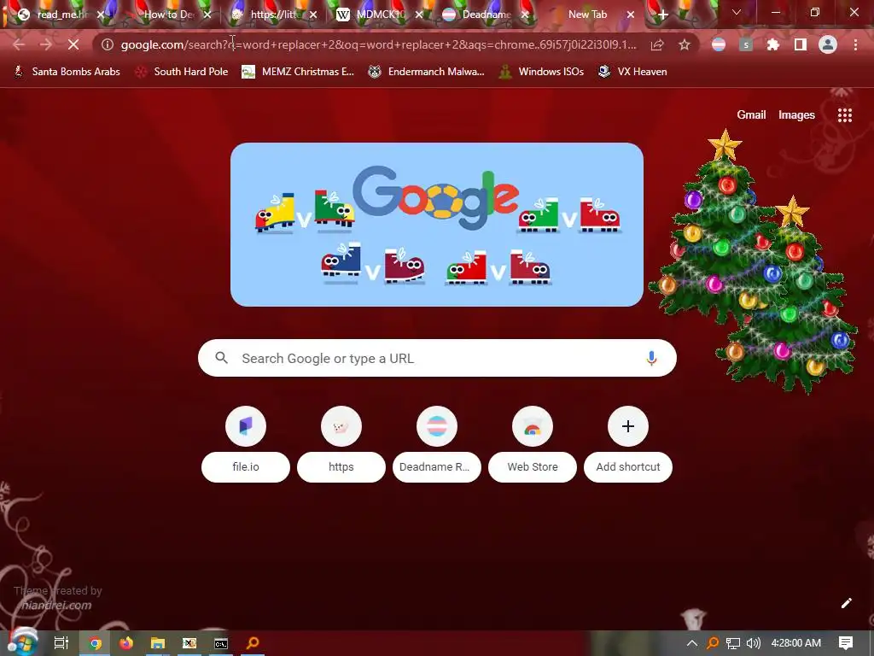Image resolution: width=874 pixels, height=656 pixels.
Task: Switch to the read_me tab
Action: (55, 15)
